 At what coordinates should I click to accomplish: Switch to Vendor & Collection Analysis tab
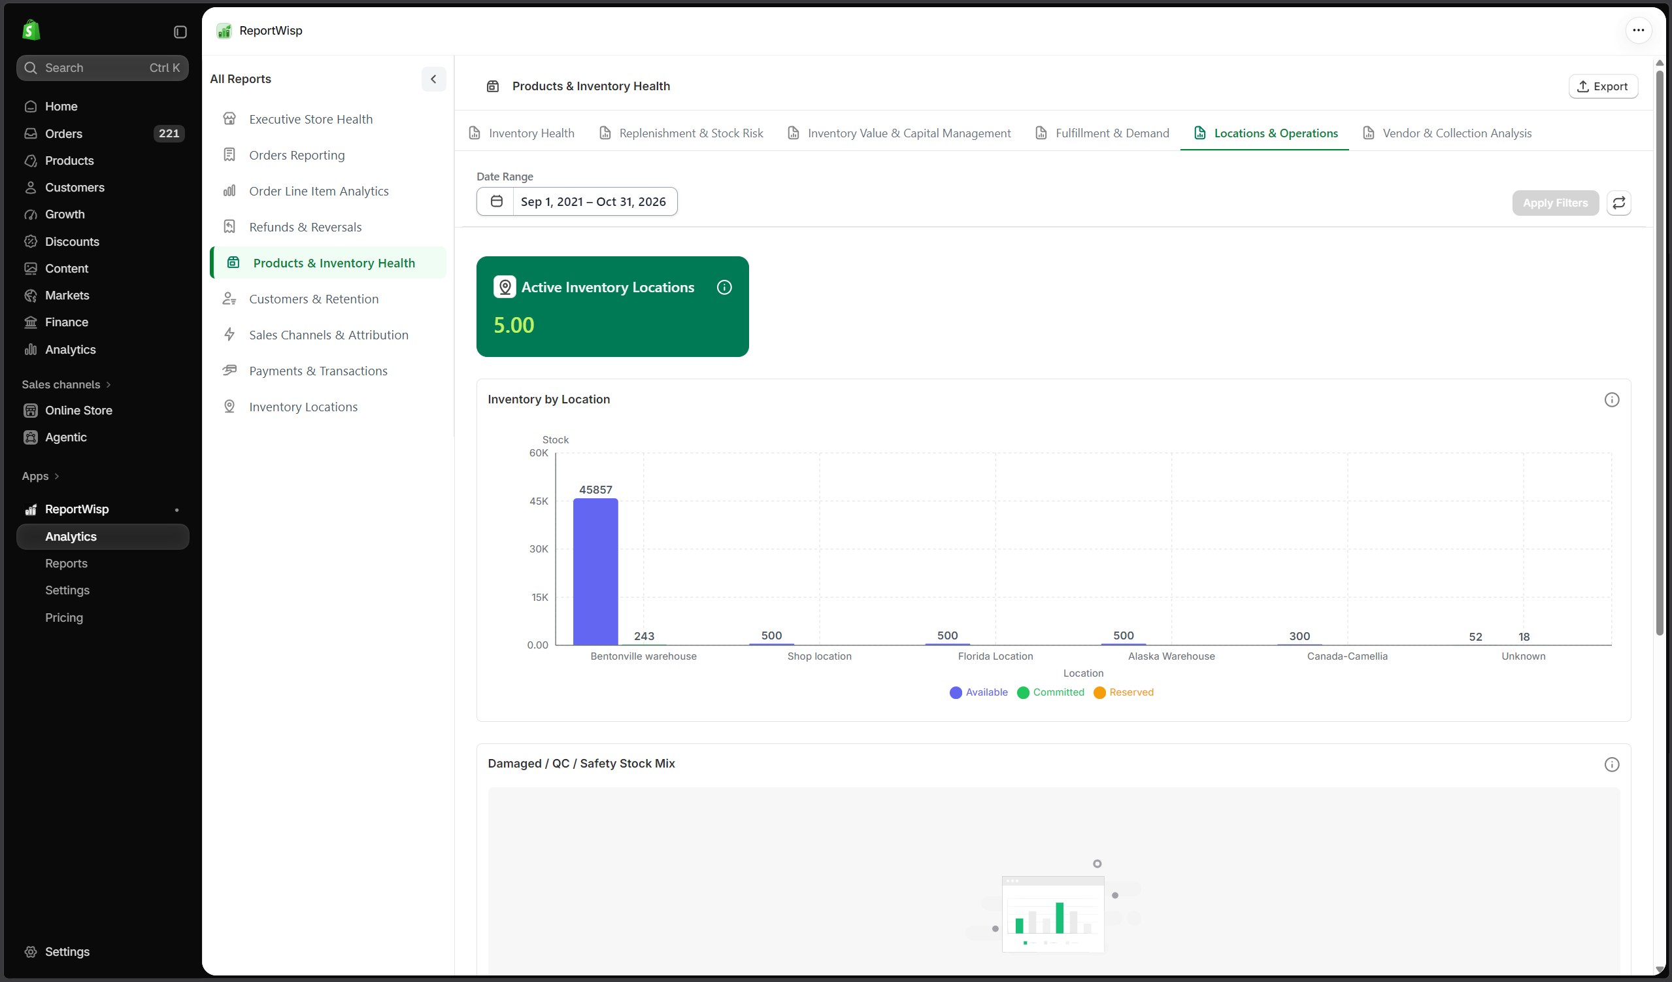pos(1447,133)
